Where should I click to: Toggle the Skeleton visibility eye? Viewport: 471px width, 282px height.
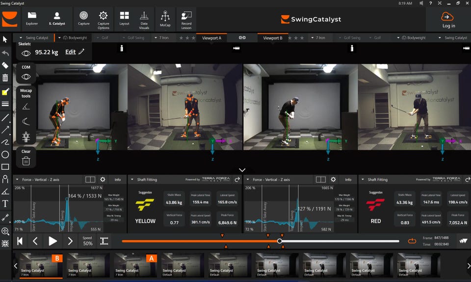point(26,53)
